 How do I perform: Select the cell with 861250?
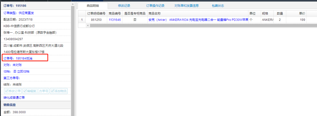point(96,20)
